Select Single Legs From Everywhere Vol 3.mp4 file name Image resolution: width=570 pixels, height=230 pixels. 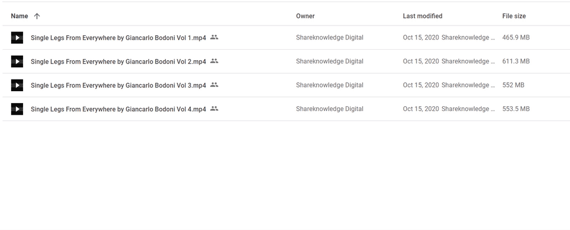118,85
